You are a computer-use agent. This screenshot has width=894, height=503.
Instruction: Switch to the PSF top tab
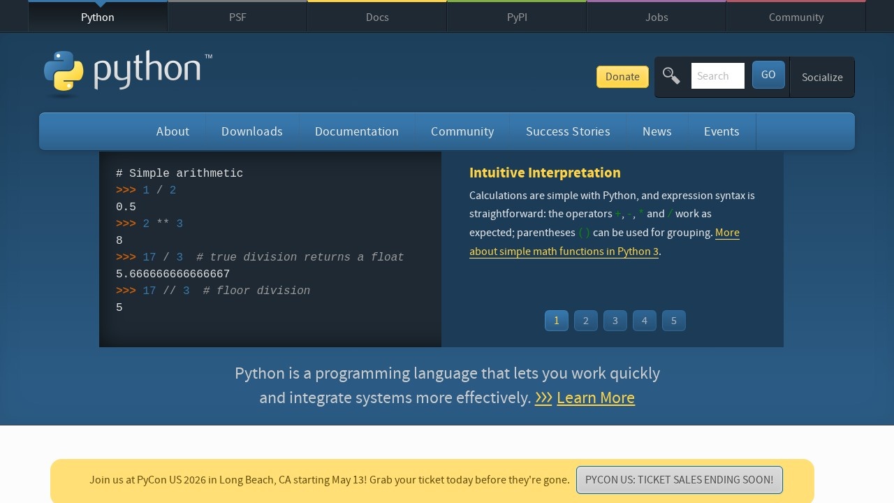237,17
